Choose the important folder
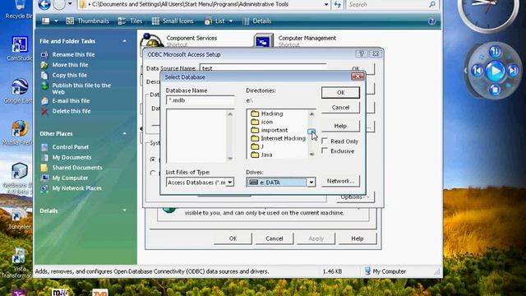Screen dimensions: 526x296 click(x=270, y=130)
